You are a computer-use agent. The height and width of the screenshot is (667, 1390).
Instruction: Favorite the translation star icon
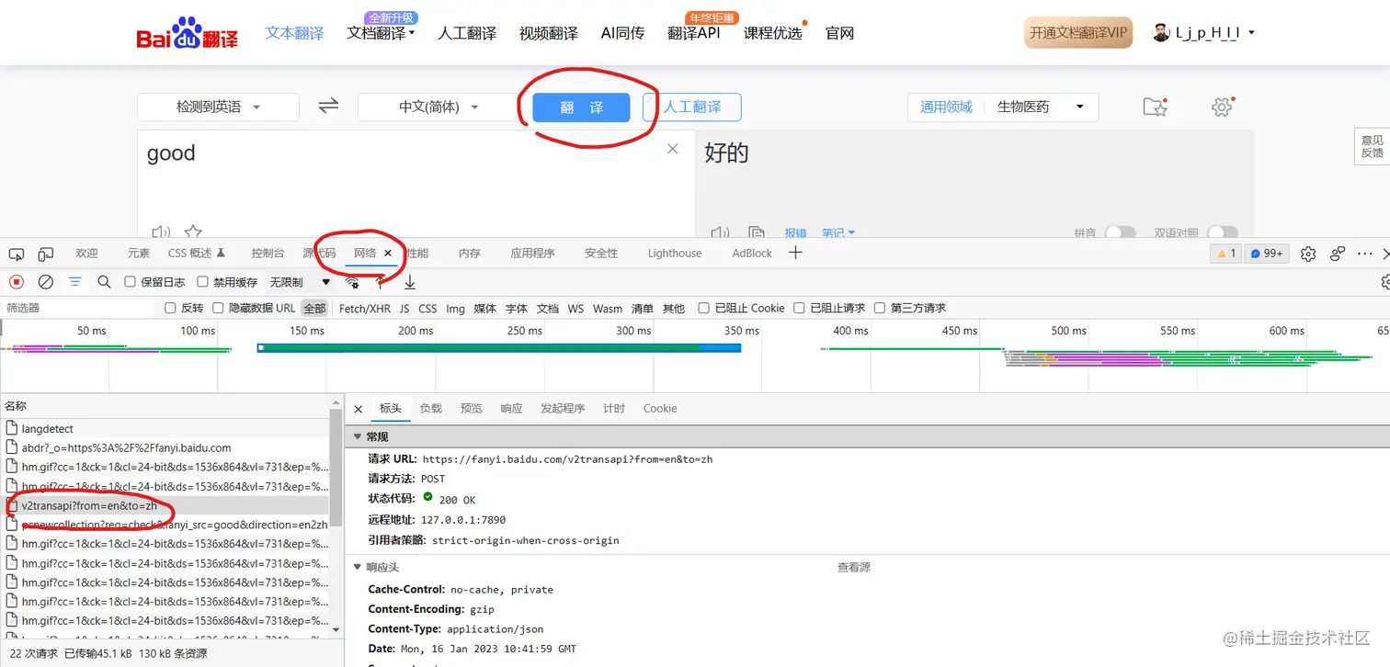point(193,232)
